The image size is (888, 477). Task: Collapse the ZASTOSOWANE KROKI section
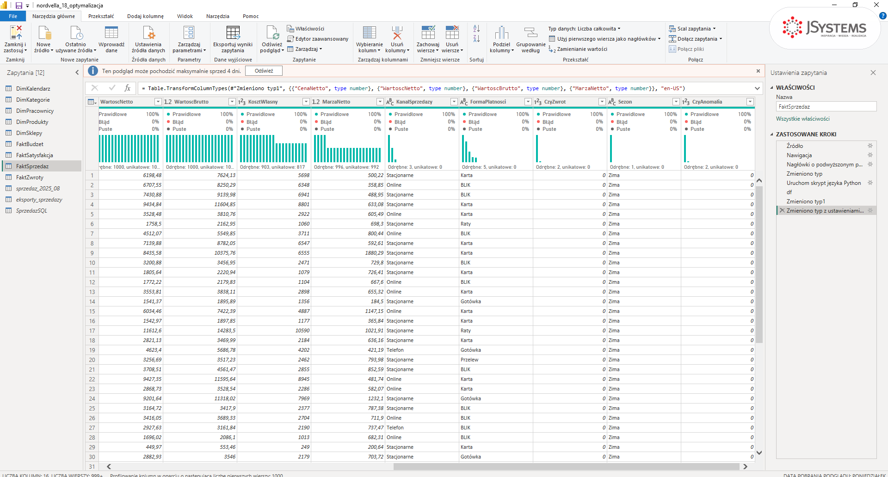click(x=771, y=135)
